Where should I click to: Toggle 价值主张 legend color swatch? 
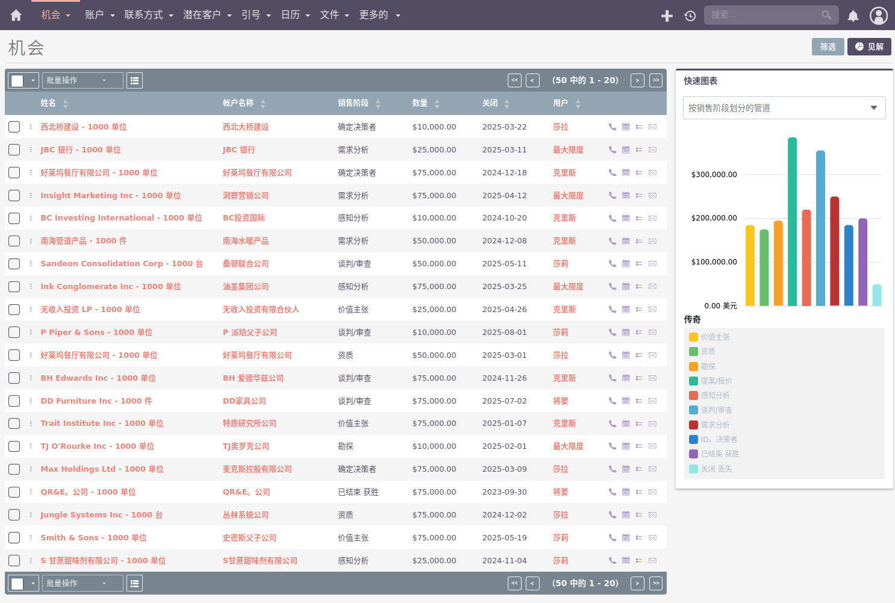693,337
